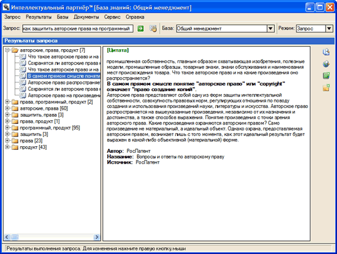Click inside the Запрос query text field
The width and height of the screenshot is (337, 254).
[78, 29]
